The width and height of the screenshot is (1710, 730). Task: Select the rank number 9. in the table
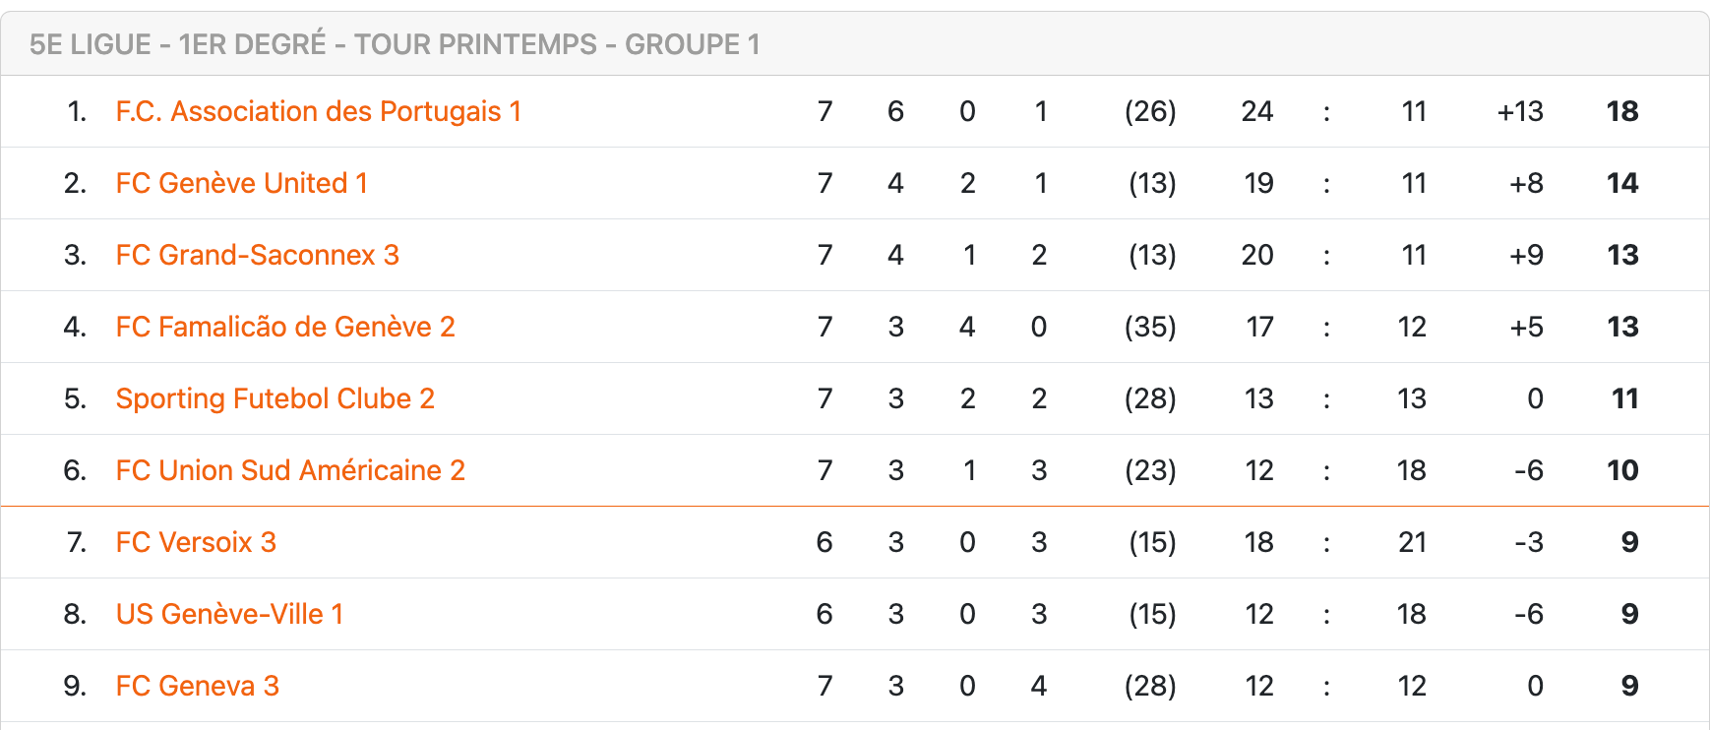75,686
